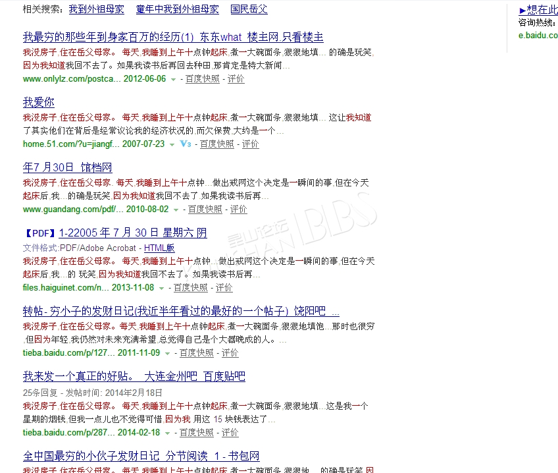Open result '我最穷的那些年到身家百万的经历(1)'
The height and width of the screenshot is (473, 558).
pyautogui.click(x=173, y=37)
